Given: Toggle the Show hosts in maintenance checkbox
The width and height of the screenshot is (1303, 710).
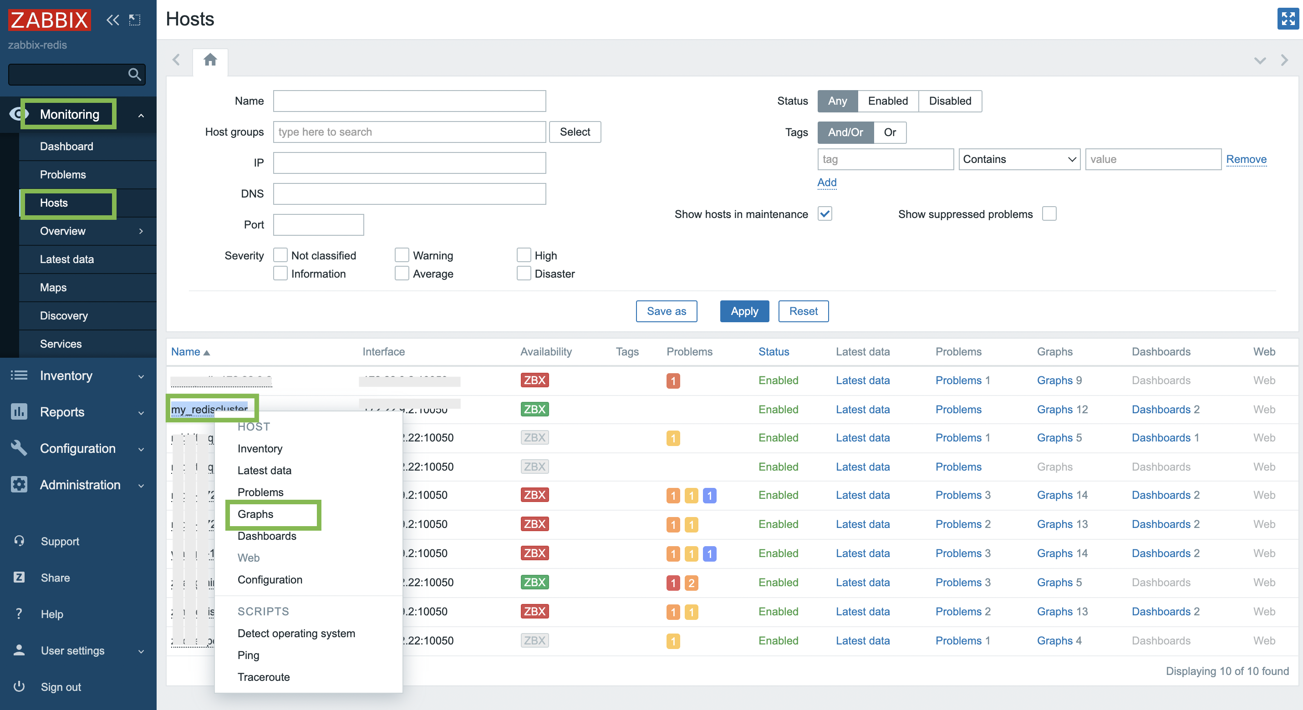Looking at the screenshot, I should [x=825, y=213].
